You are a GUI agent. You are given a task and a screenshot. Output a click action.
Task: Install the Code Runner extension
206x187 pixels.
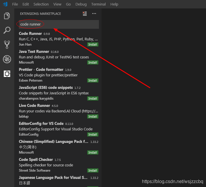[x=93, y=44]
